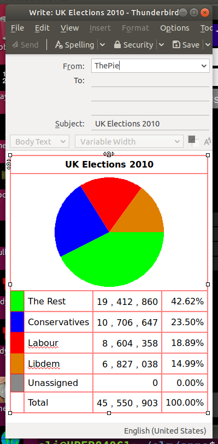Click the English (United States) language indicator
The image size is (218, 444).
coord(165,431)
